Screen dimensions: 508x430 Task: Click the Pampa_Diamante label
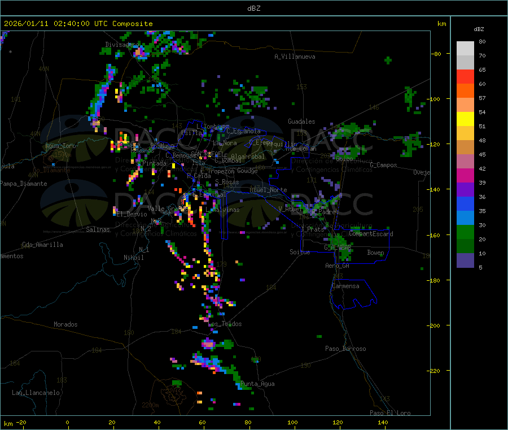tap(23, 184)
